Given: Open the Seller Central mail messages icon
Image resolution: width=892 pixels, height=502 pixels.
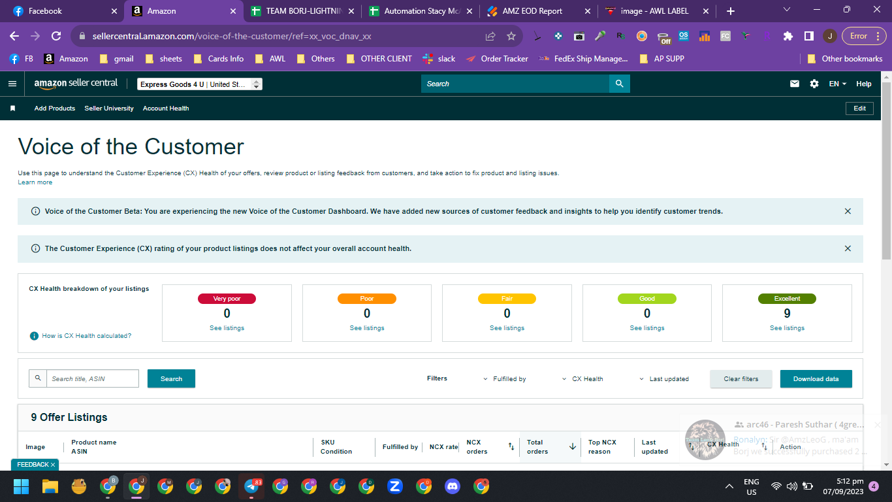Looking at the screenshot, I should [x=795, y=84].
